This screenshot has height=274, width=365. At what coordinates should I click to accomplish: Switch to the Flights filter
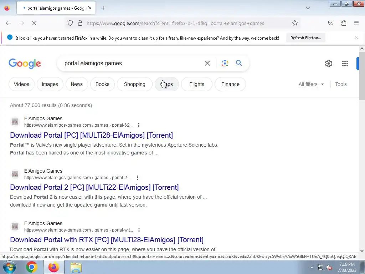197,84
